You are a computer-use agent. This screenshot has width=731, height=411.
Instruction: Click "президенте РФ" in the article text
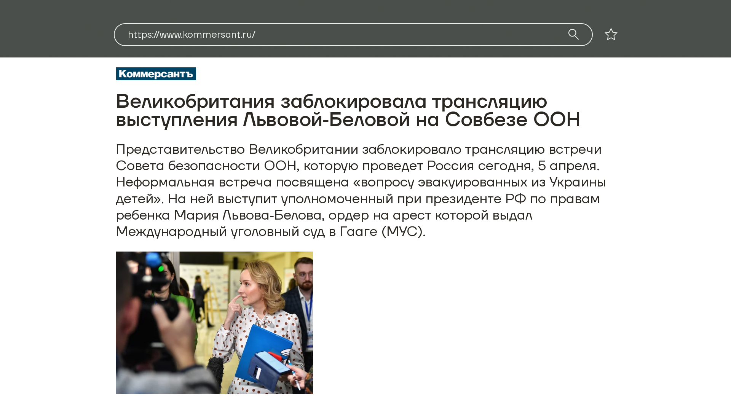coord(476,199)
